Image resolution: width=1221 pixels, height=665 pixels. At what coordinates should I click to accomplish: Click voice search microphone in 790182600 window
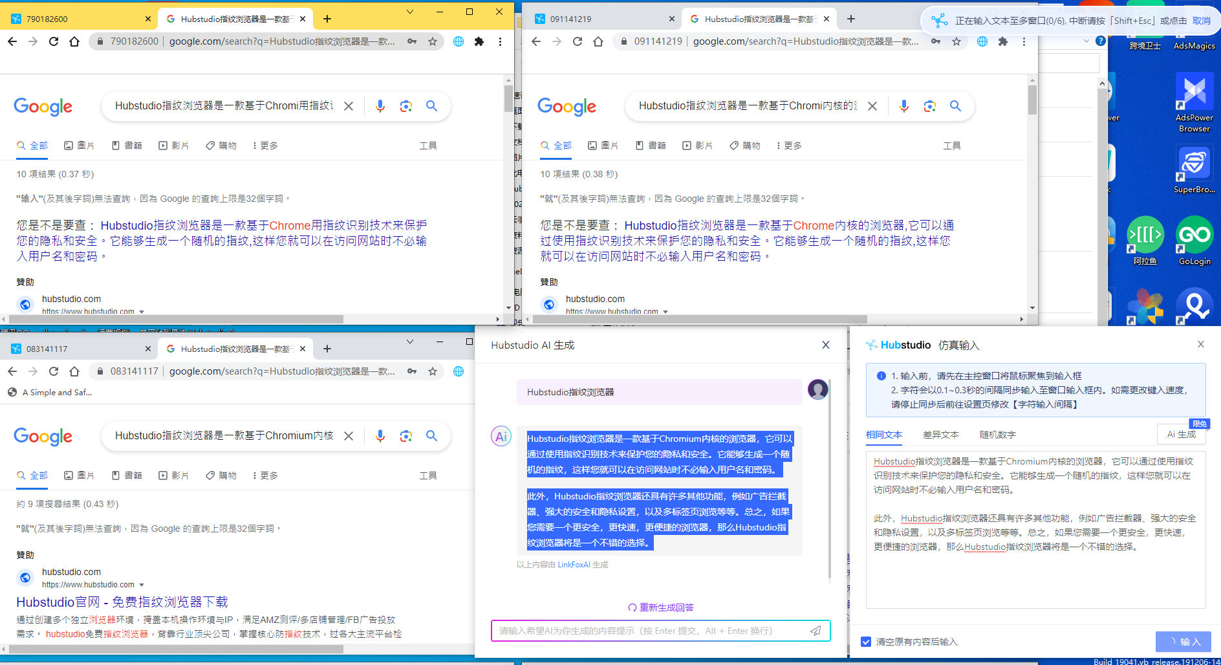tap(380, 106)
